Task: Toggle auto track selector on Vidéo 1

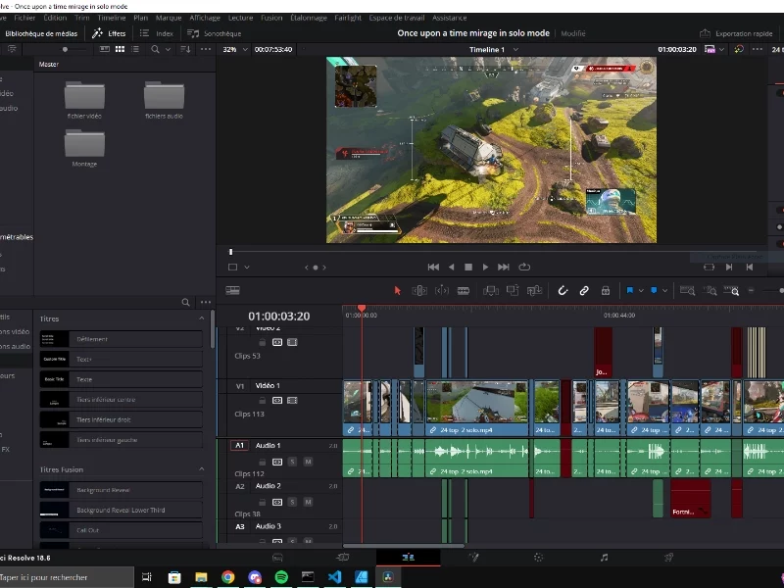Action: coord(277,400)
